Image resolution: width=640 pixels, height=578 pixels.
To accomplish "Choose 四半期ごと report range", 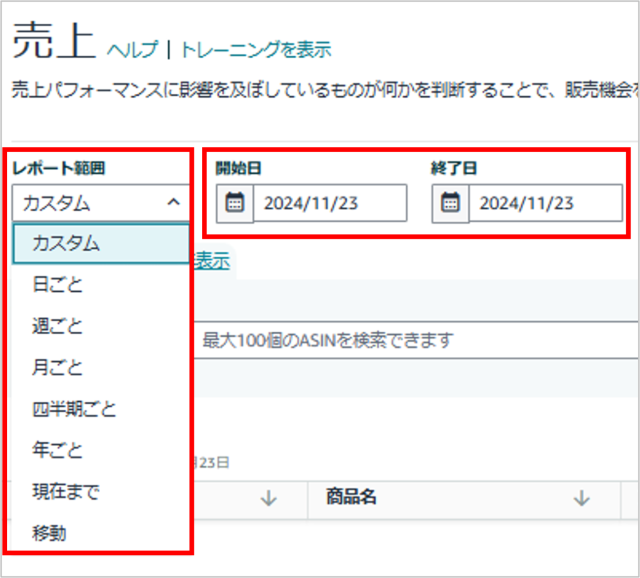I will pos(101,409).
